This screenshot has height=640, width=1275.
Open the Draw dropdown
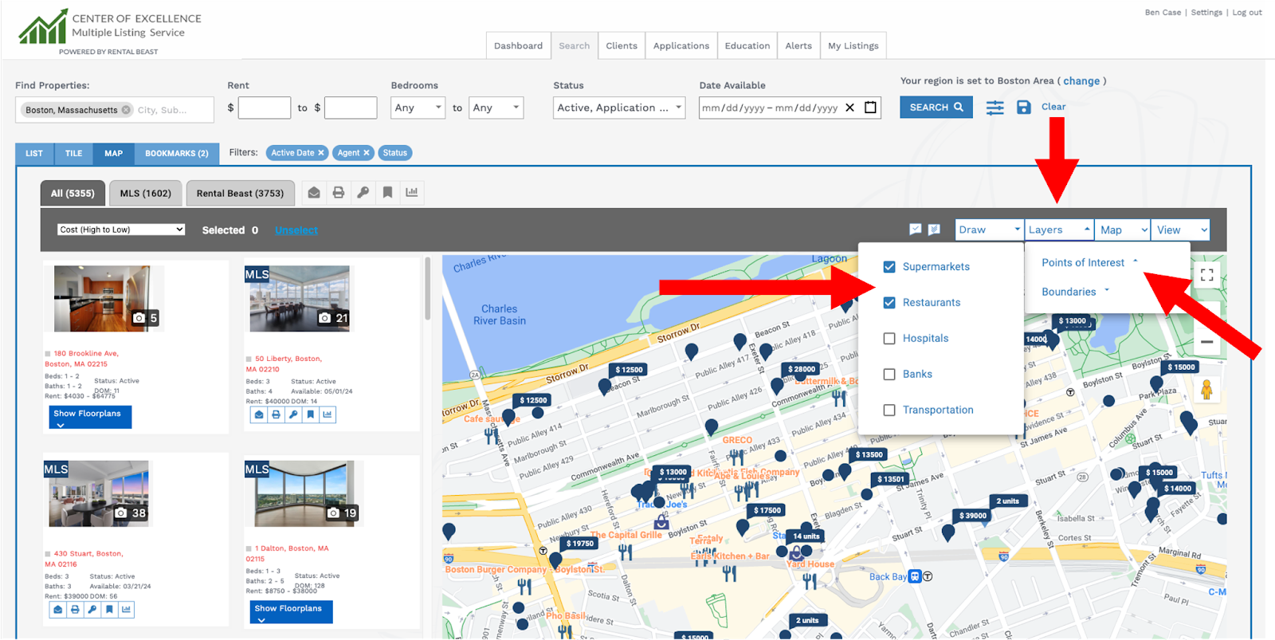coord(989,230)
